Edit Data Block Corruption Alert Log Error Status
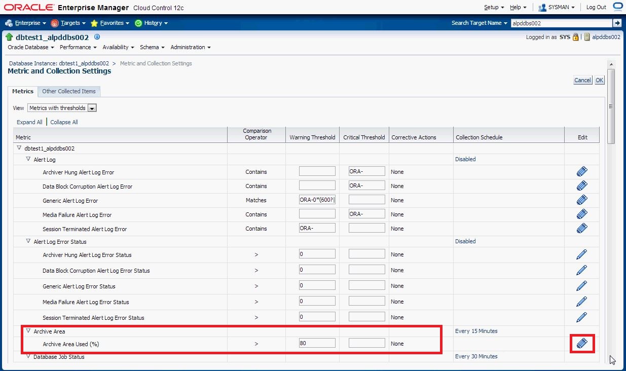626x371 pixels. coord(582,270)
